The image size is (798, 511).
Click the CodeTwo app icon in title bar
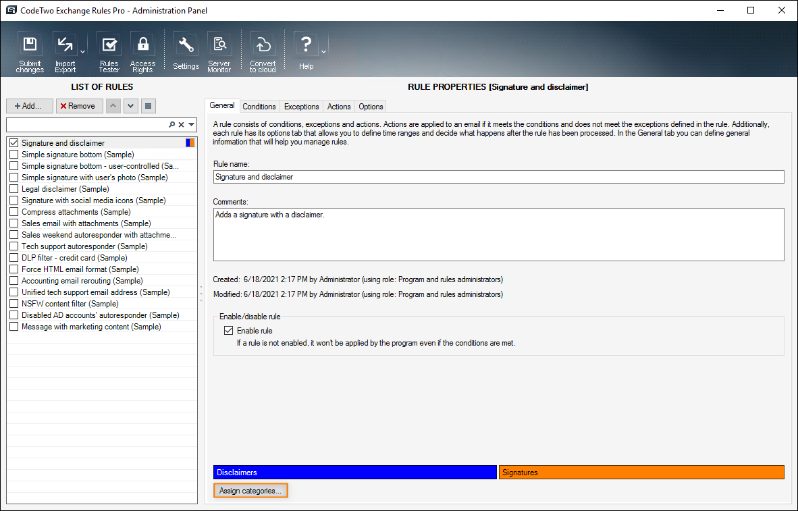(11, 10)
